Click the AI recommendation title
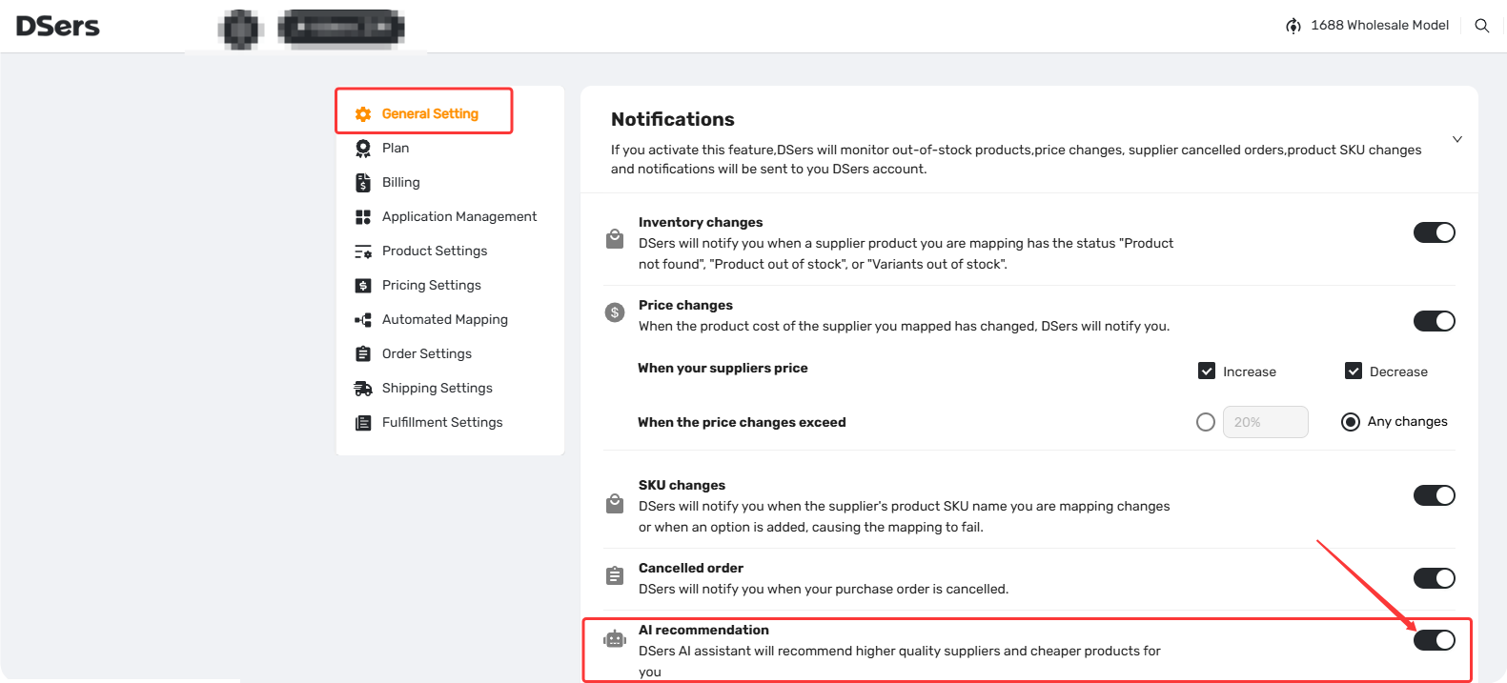This screenshot has width=1507, height=683. click(x=703, y=630)
